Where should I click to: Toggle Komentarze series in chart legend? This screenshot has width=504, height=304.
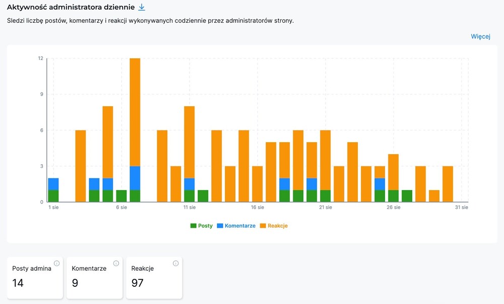236,226
